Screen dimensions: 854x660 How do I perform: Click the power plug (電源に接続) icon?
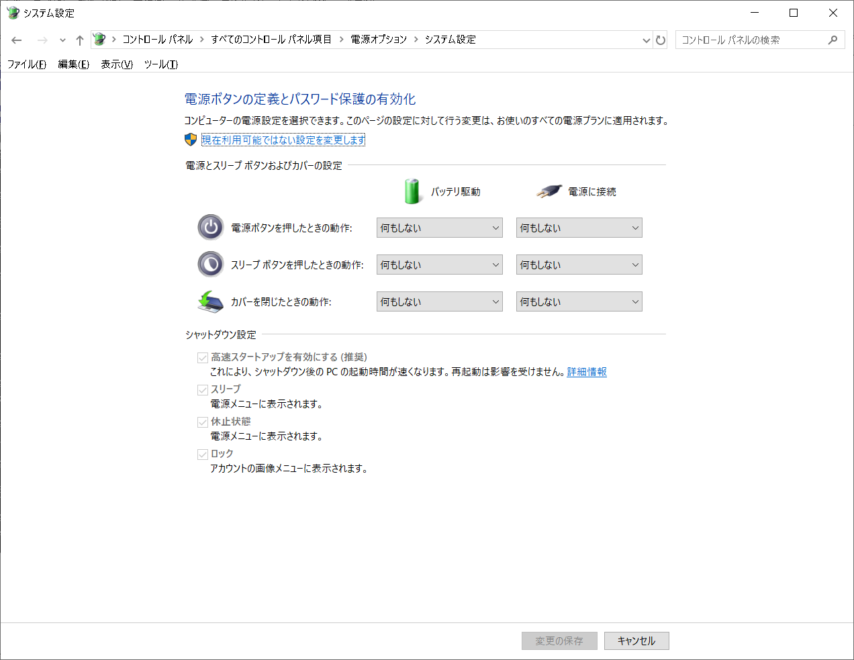(549, 191)
